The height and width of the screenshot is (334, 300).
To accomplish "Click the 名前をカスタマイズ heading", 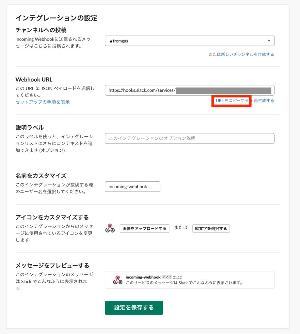I will [x=41, y=176].
